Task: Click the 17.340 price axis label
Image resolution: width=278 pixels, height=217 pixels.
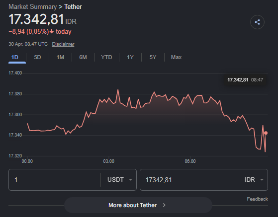Action: (15, 135)
